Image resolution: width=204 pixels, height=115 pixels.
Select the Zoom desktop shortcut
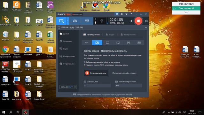[17, 80]
